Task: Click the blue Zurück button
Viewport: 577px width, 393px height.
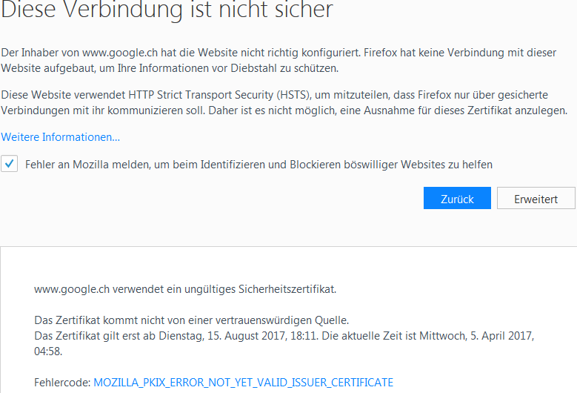Action: click(457, 198)
